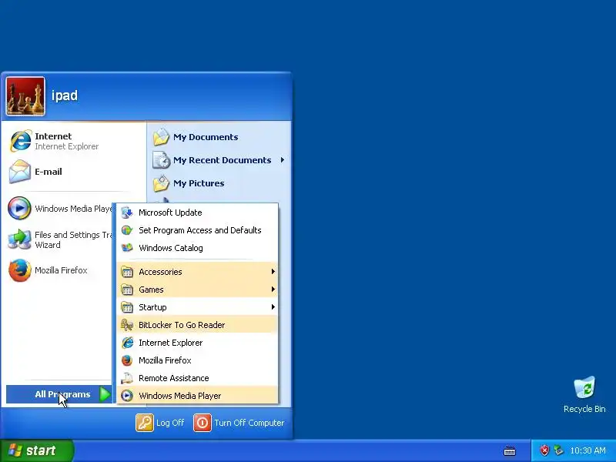The width and height of the screenshot is (616, 462).
Task: Click the Internet Explorer subtitle text
Action: [x=67, y=146]
